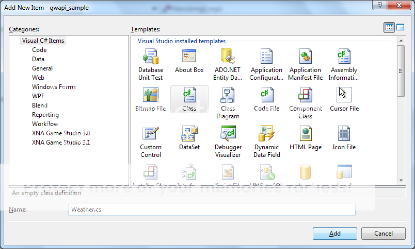Image resolution: width=415 pixels, height=249 pixels.
Task: Choose the HTML Page template
Action: 306,138
